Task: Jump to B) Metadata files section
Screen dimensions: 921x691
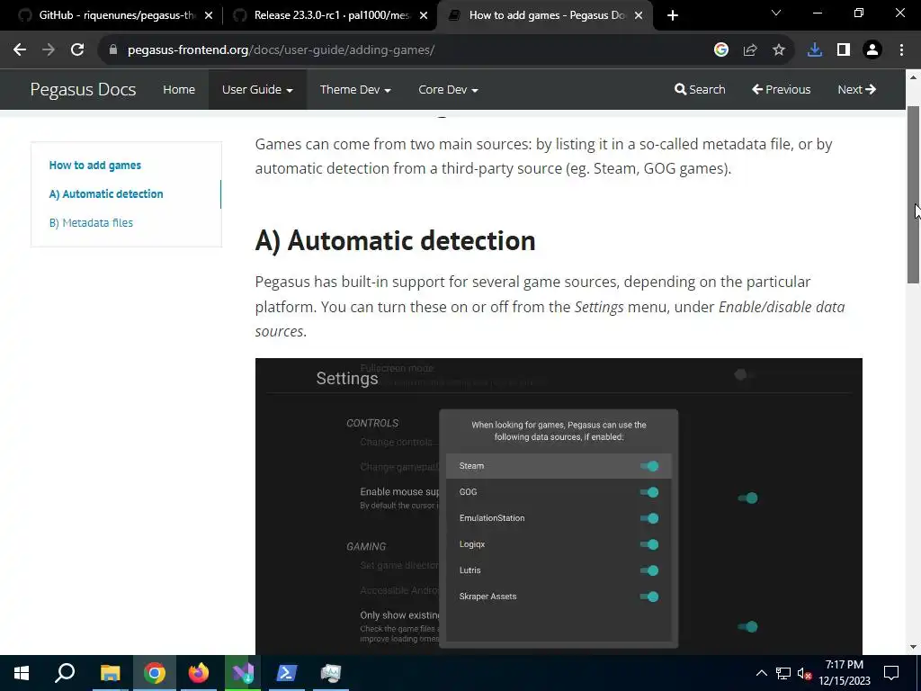Action: tap(91, 223)
